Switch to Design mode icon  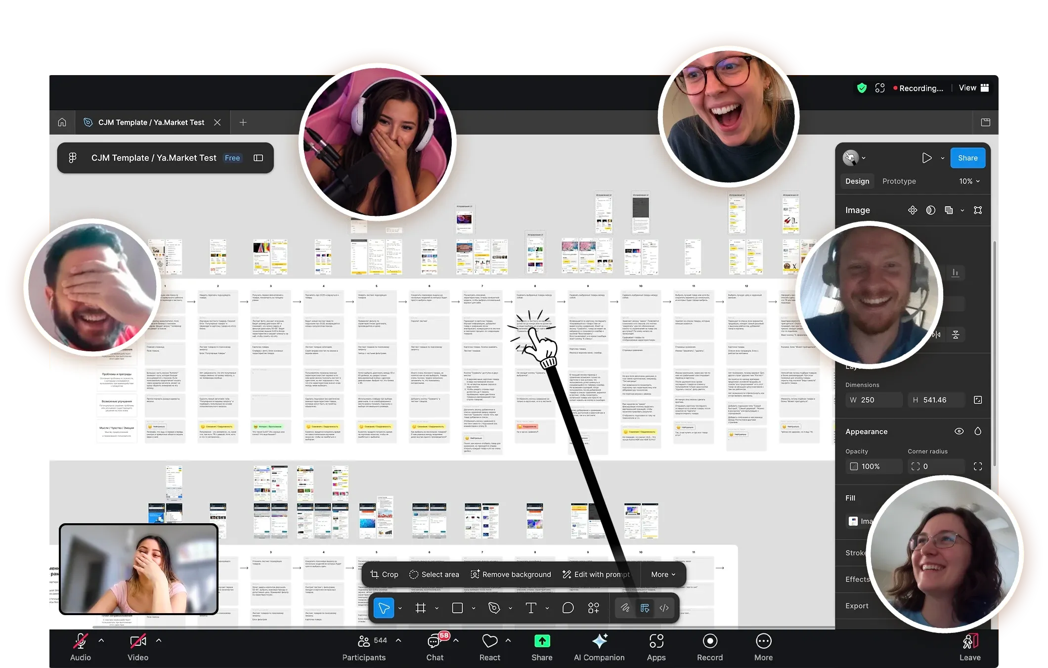645,608
